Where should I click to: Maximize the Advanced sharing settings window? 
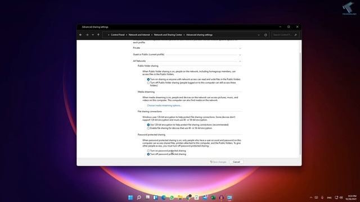(x=289, y=27)
